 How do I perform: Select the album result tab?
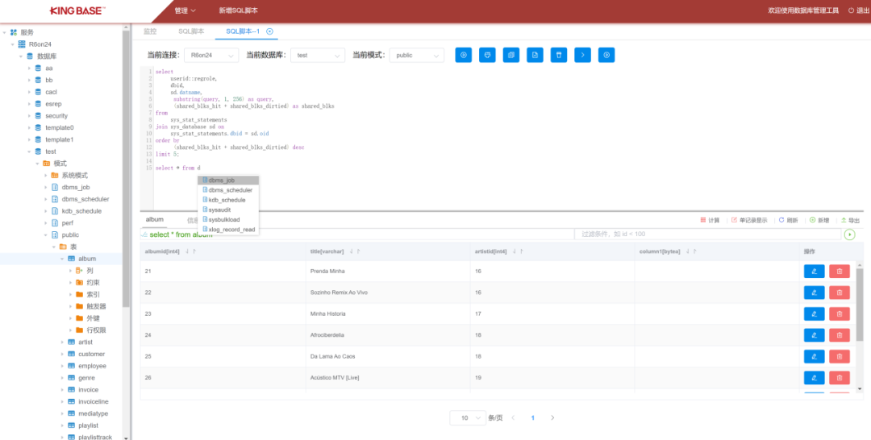tap(154, 219)
